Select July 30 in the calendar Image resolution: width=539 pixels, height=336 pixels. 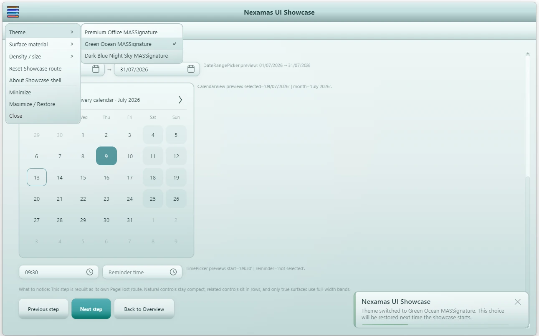[x=106, y=220]
